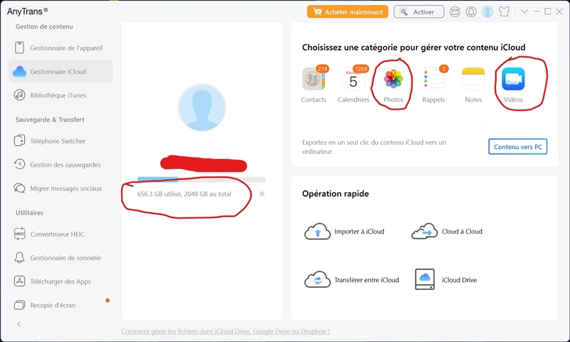Click the Importer à iCloud cloud icon
570x342 pixels.
click(x=317, y=232)
